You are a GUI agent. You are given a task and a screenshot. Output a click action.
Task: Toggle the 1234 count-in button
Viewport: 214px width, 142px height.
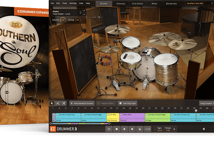[x=147, y=129]
